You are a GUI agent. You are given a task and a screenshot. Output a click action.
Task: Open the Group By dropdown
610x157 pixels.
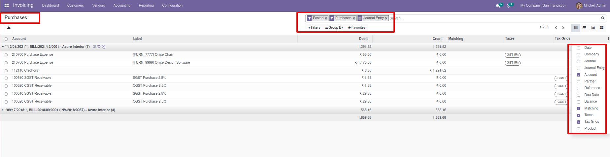(334, 28)
